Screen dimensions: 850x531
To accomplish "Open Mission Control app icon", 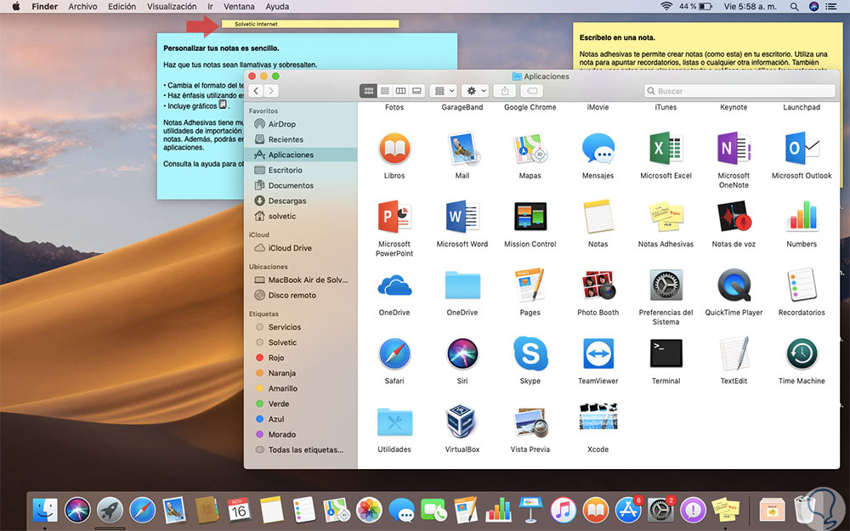I will [x=530, y=217].
